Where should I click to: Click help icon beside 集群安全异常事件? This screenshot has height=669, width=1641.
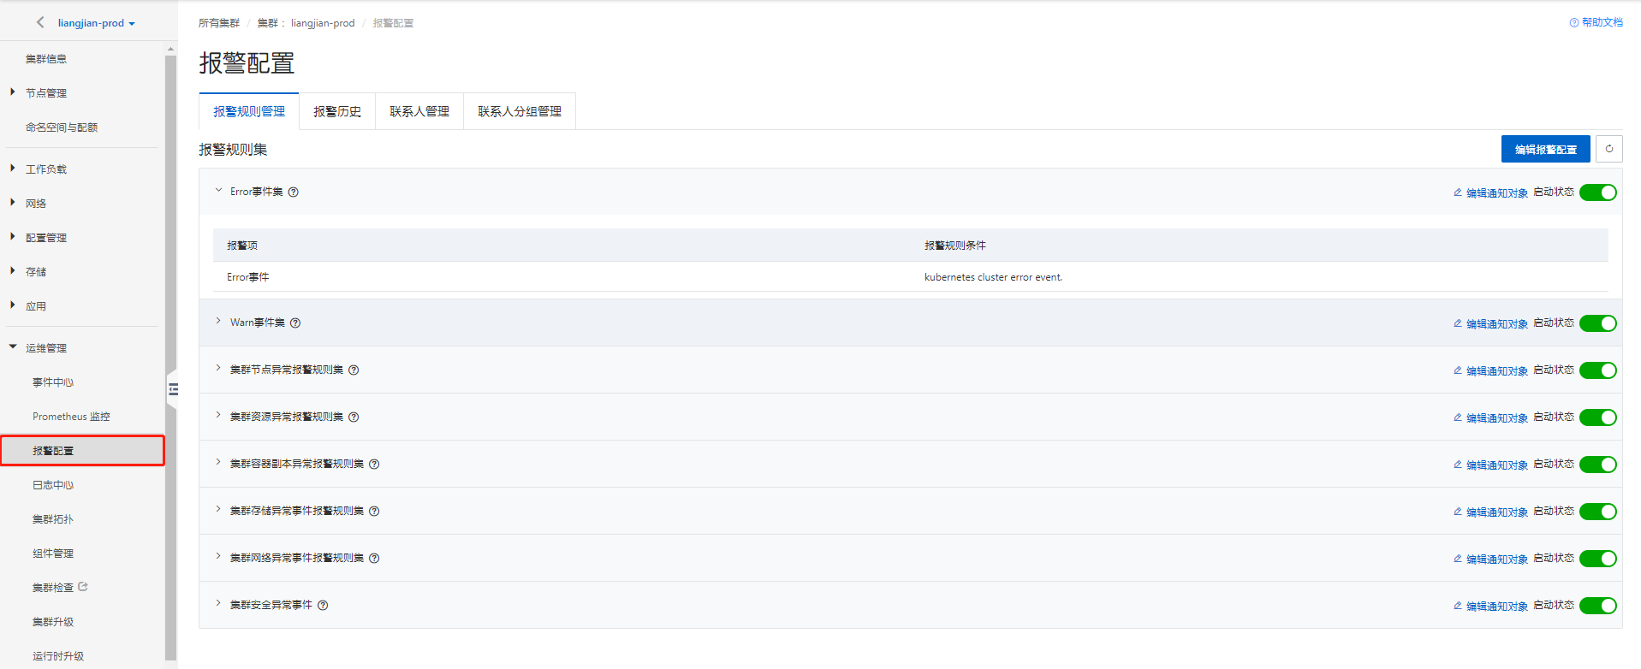pos(323,606)
